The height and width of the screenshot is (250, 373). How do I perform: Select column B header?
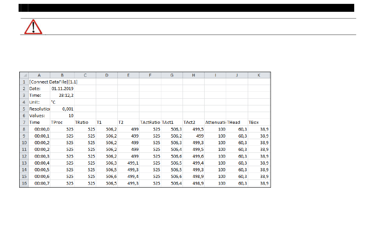pyautogui.click(x=62, y=75)
